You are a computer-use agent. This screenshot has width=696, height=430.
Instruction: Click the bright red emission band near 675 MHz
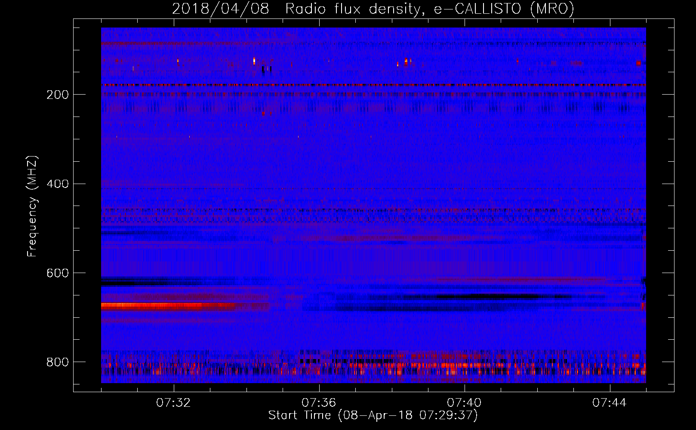(169, 307)
